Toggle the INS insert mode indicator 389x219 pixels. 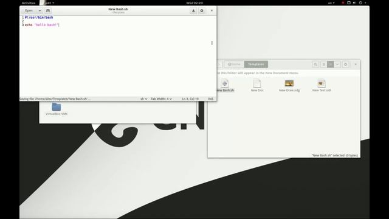tap(211, 99)
